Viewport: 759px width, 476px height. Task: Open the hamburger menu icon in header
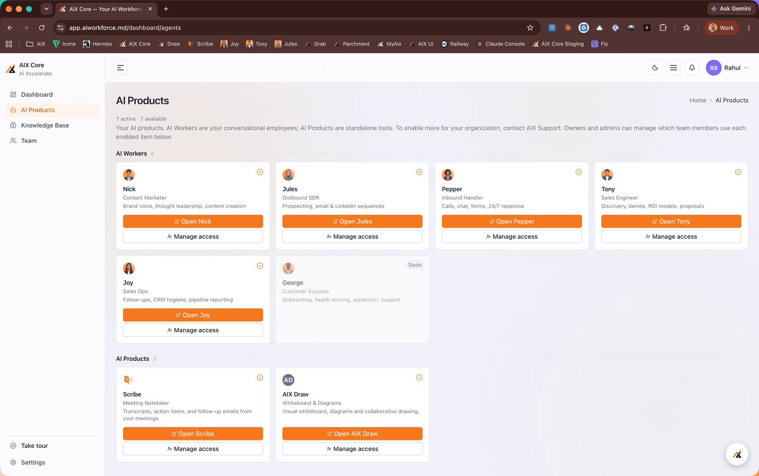[674, 68]
